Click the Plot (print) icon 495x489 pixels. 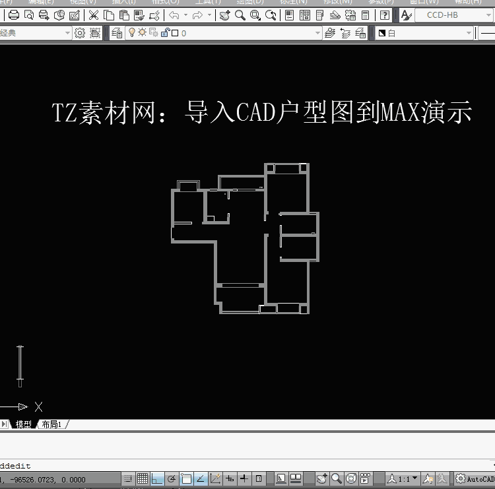pyautogui.click(x=14, y=15)
